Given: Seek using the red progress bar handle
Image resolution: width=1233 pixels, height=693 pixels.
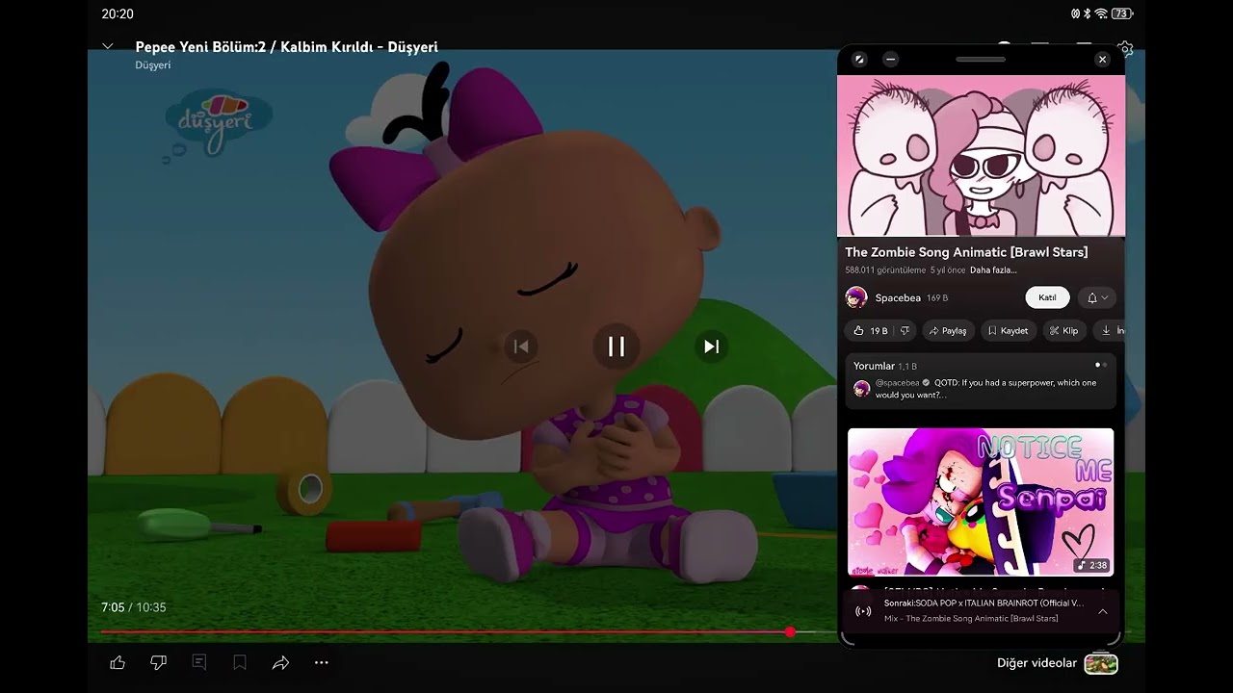Looking at the screenshot, I should (790, 631).
